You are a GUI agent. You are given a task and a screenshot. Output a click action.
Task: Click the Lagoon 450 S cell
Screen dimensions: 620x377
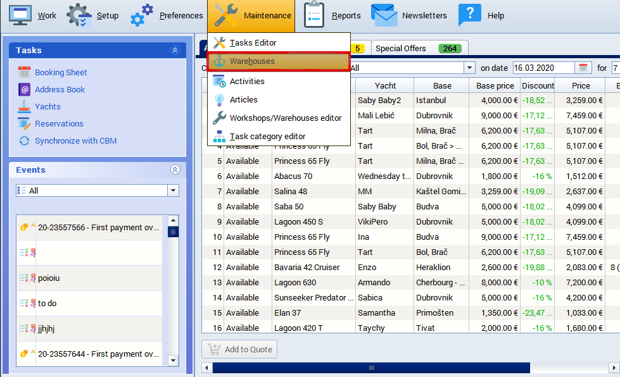tap(313, 222)
